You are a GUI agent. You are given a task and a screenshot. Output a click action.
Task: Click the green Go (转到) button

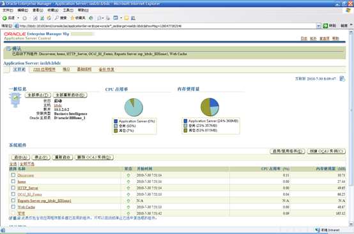pos(329,26)
